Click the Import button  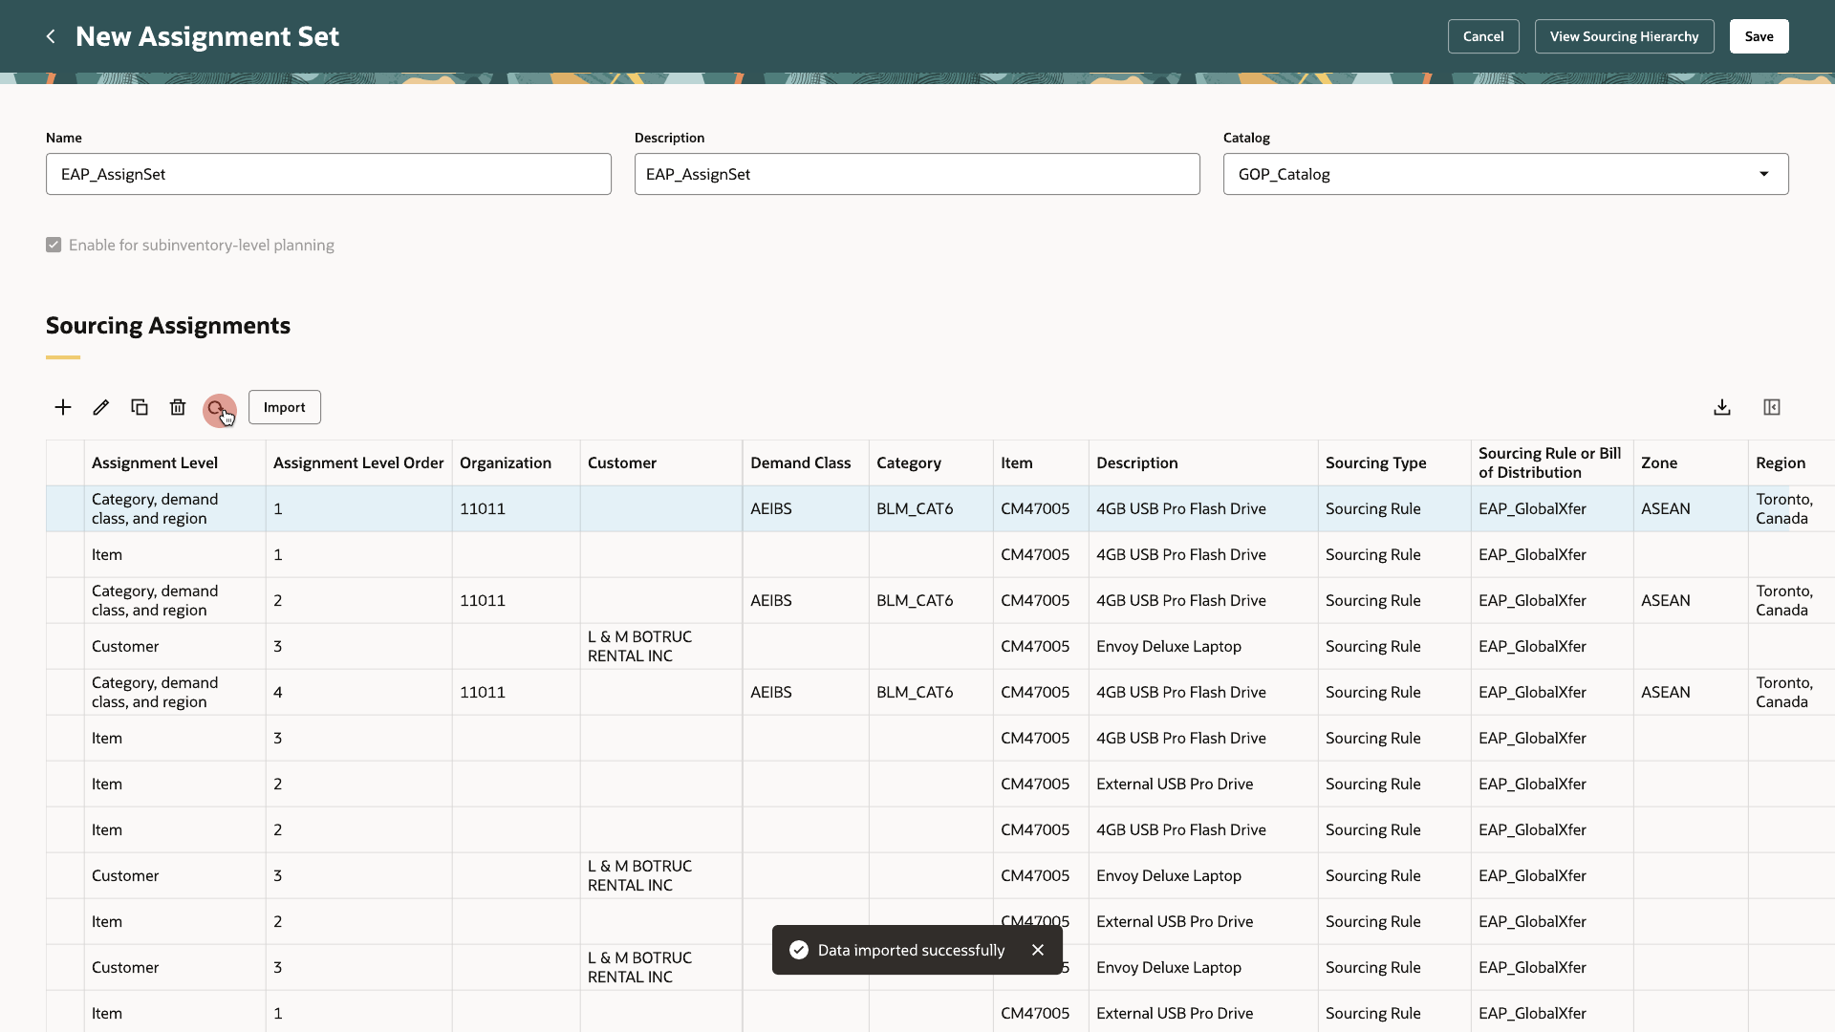click(x=285, y=407)
